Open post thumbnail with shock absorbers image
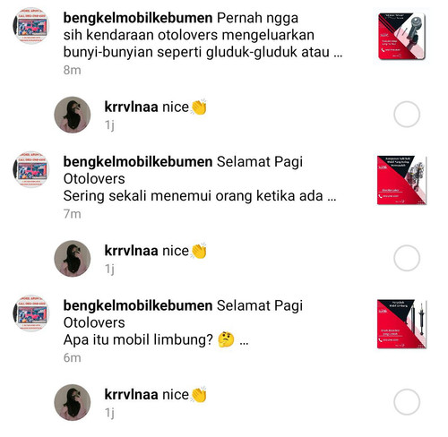Image resolution: width=448 pixels, height=437 pixels. 401,324
